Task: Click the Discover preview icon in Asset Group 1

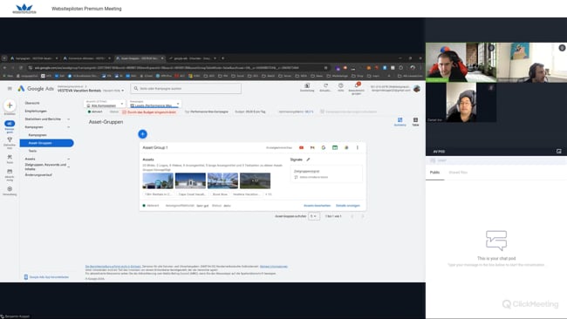Action: [346, 148]
